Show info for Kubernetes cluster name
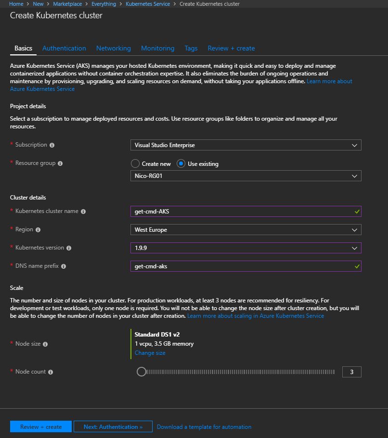This screenshot has width=388, height=438. click(83, 212)
